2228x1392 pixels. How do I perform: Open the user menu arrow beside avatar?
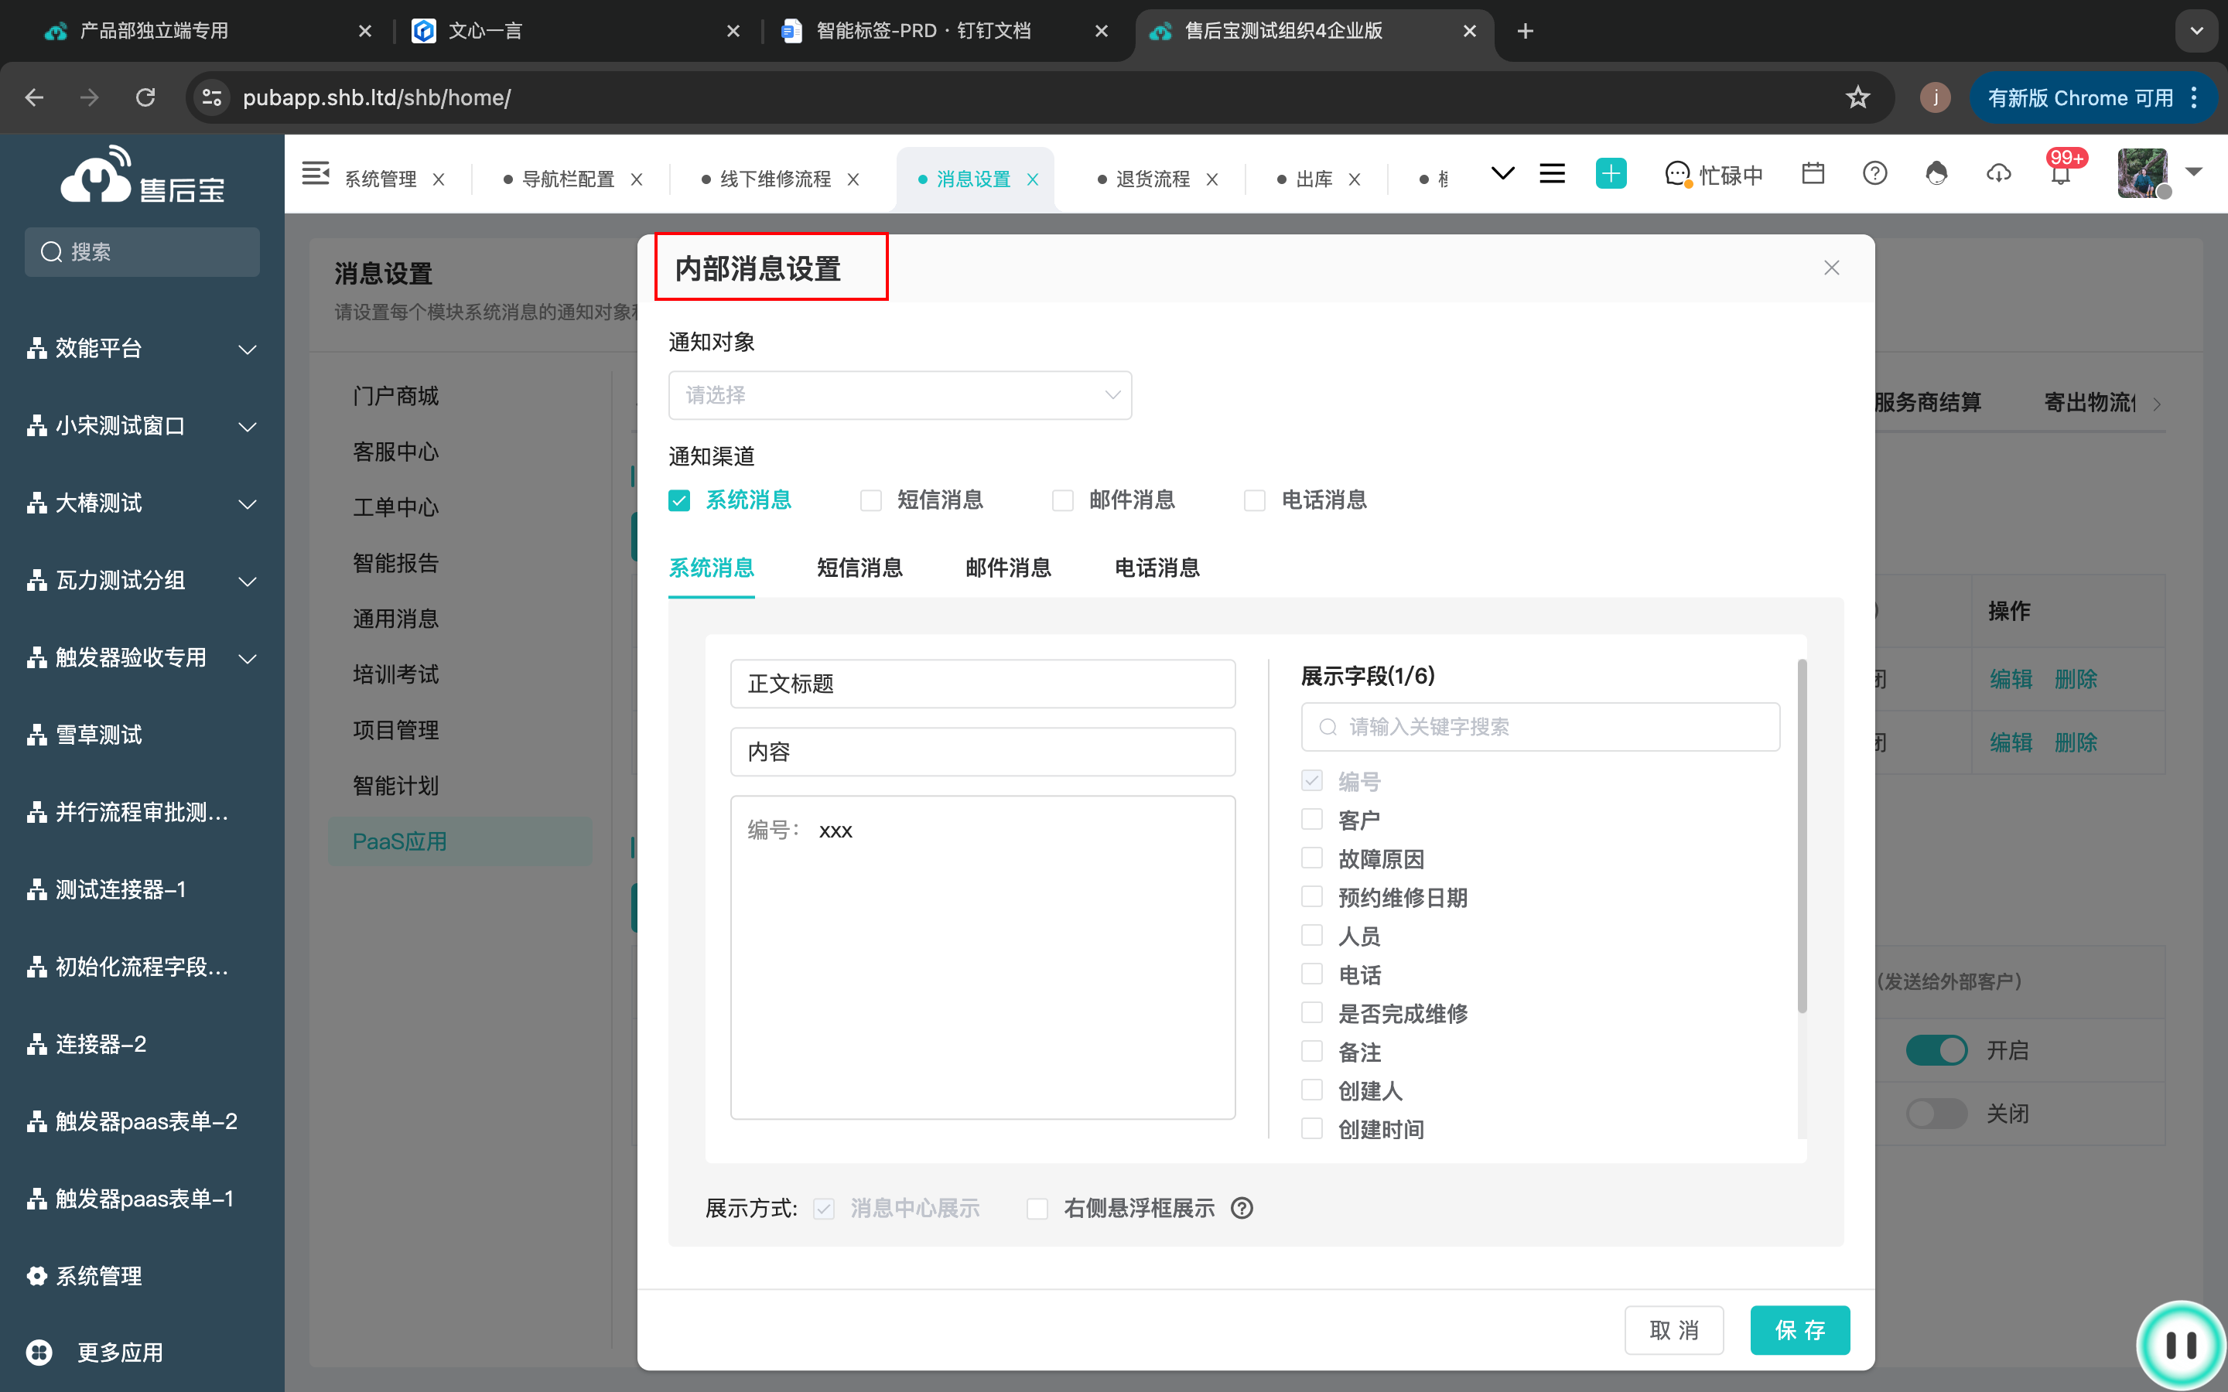(x=2194, y=172)
